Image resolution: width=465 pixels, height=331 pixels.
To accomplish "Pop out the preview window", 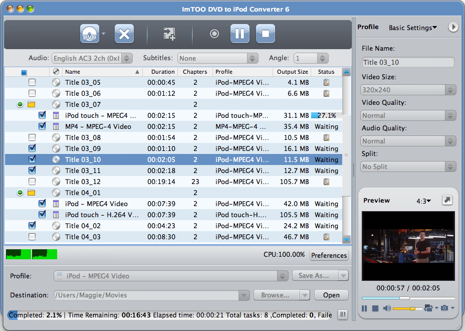I will point(447,200).
